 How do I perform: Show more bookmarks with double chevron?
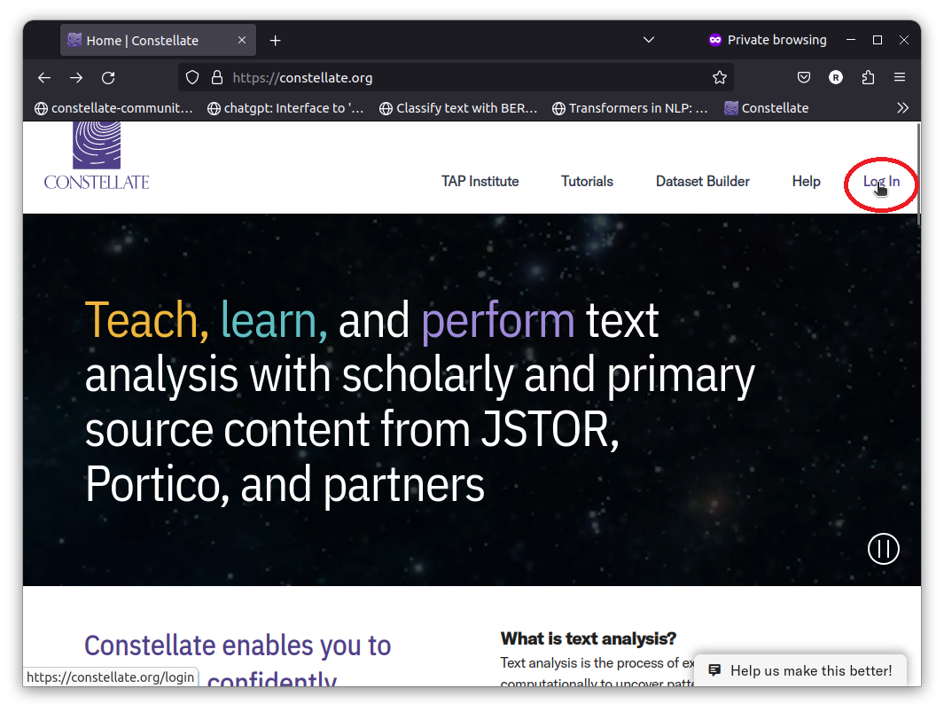tap(901, 108)
